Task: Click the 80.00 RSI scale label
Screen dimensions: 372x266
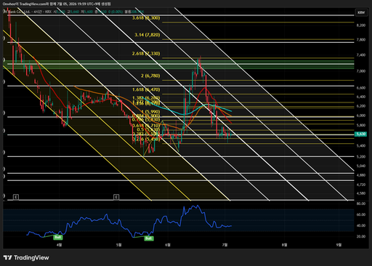Action: pos(361,203)
